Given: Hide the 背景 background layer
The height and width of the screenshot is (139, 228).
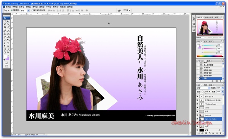Looking at the screenshot, I should pos(198,130).
